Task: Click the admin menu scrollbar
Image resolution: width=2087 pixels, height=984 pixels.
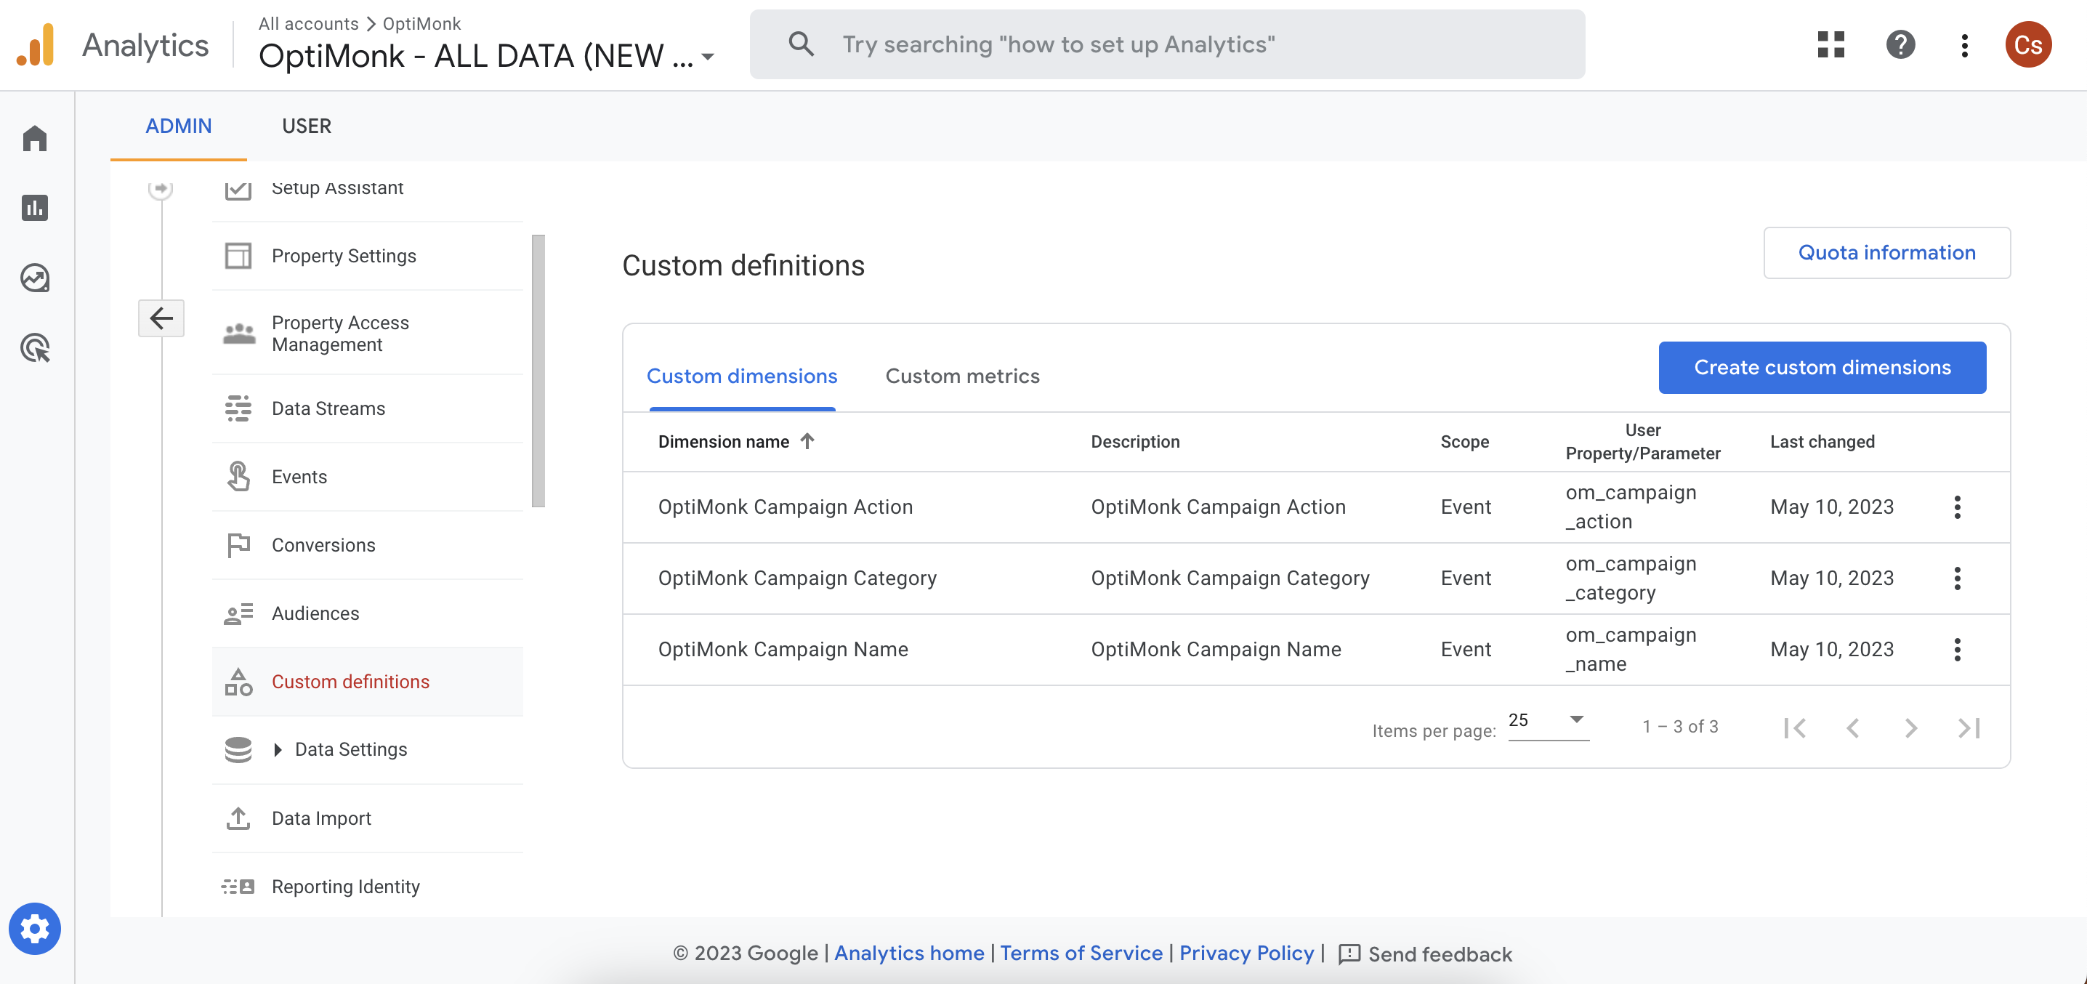Action: (x=538, y=371)
